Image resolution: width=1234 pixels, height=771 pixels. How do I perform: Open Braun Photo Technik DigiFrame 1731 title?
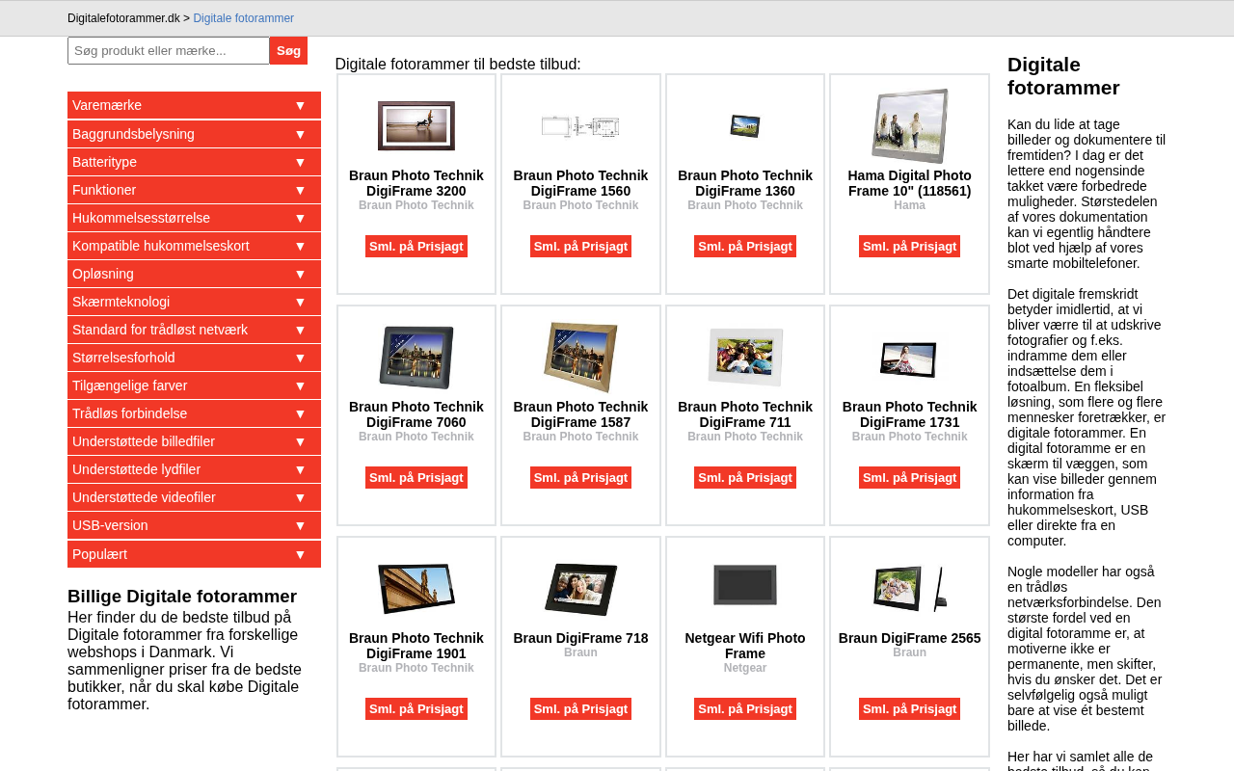pos(909,414)
